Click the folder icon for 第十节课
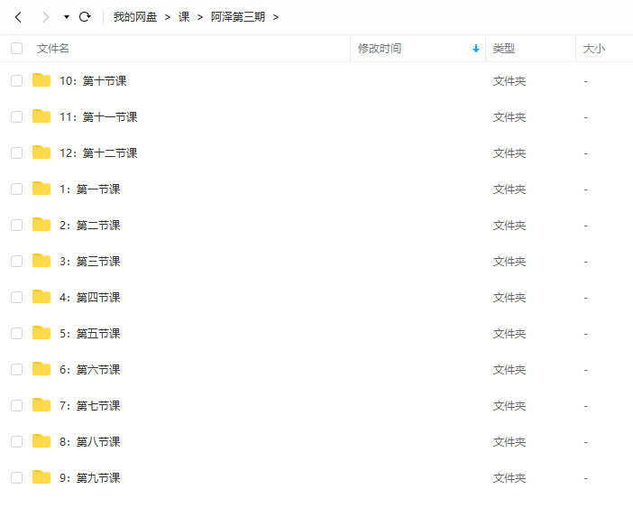 41,80
